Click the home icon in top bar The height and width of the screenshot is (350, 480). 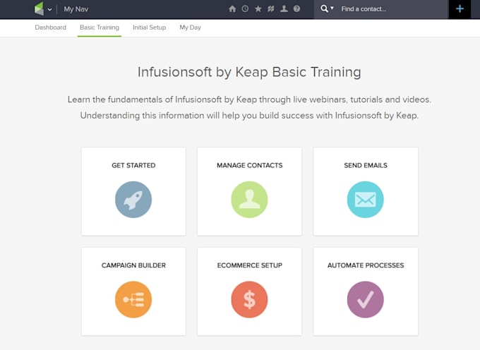(233, 9)
